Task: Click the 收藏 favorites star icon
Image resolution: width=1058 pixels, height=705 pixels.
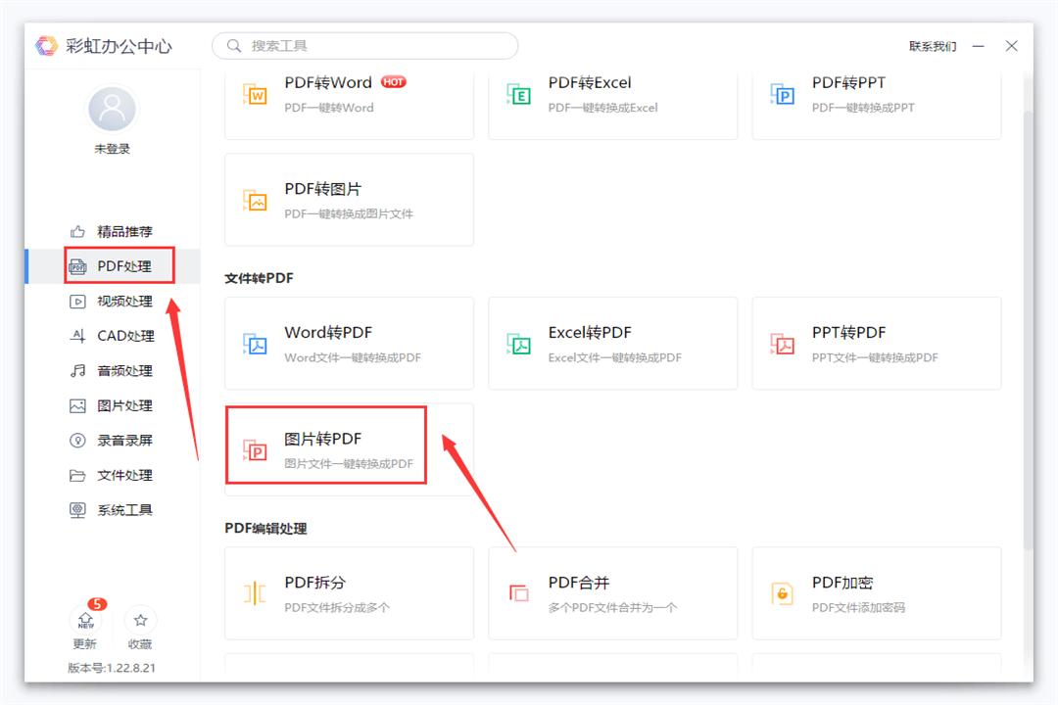Action: click(x=140, y=621)
